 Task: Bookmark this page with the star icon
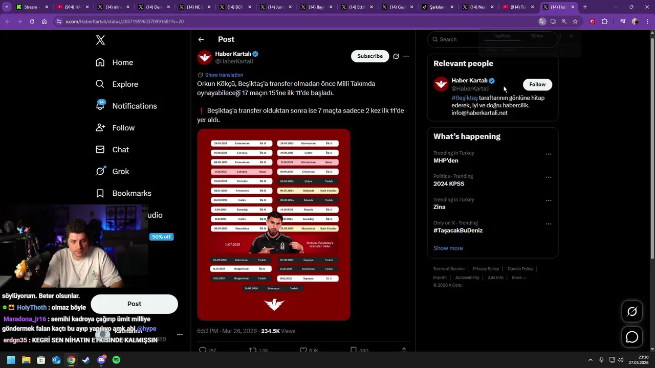click(575, 21)
